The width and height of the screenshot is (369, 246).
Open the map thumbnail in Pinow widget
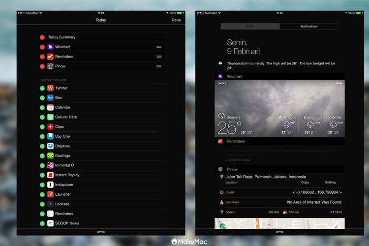point(279,223)
